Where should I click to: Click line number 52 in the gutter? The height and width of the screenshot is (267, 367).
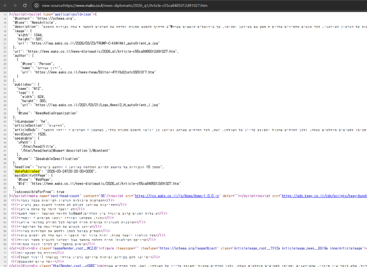pyautogui.click(x=5, y=171)
